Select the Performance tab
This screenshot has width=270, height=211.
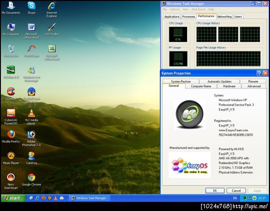point(206,16)
